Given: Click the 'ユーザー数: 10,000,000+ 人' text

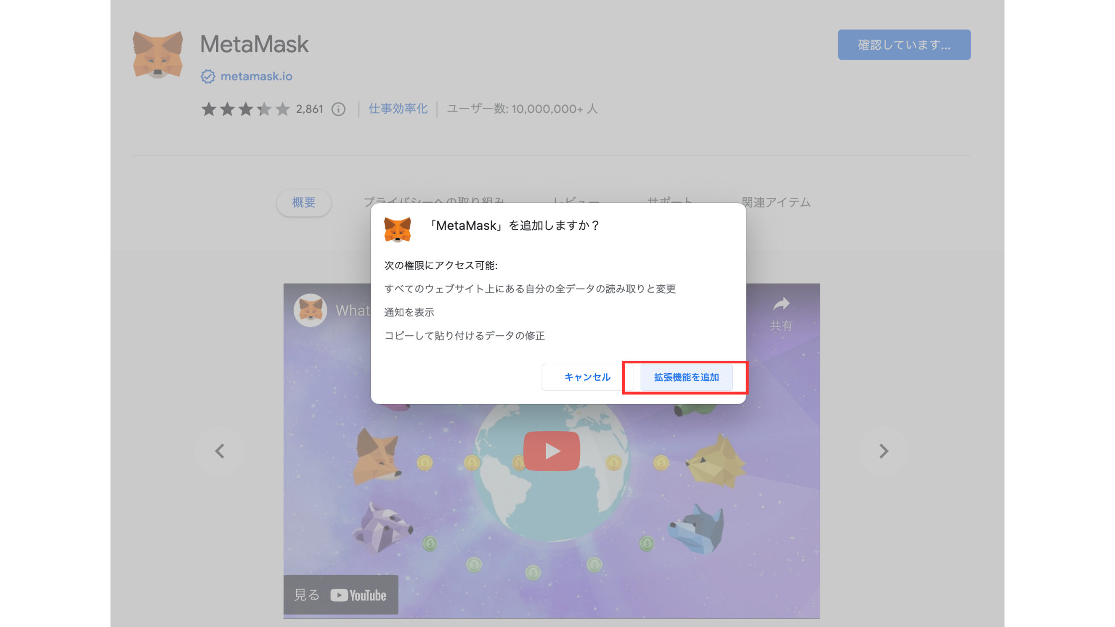Looking at the screenshot, I should coord(522,108).
